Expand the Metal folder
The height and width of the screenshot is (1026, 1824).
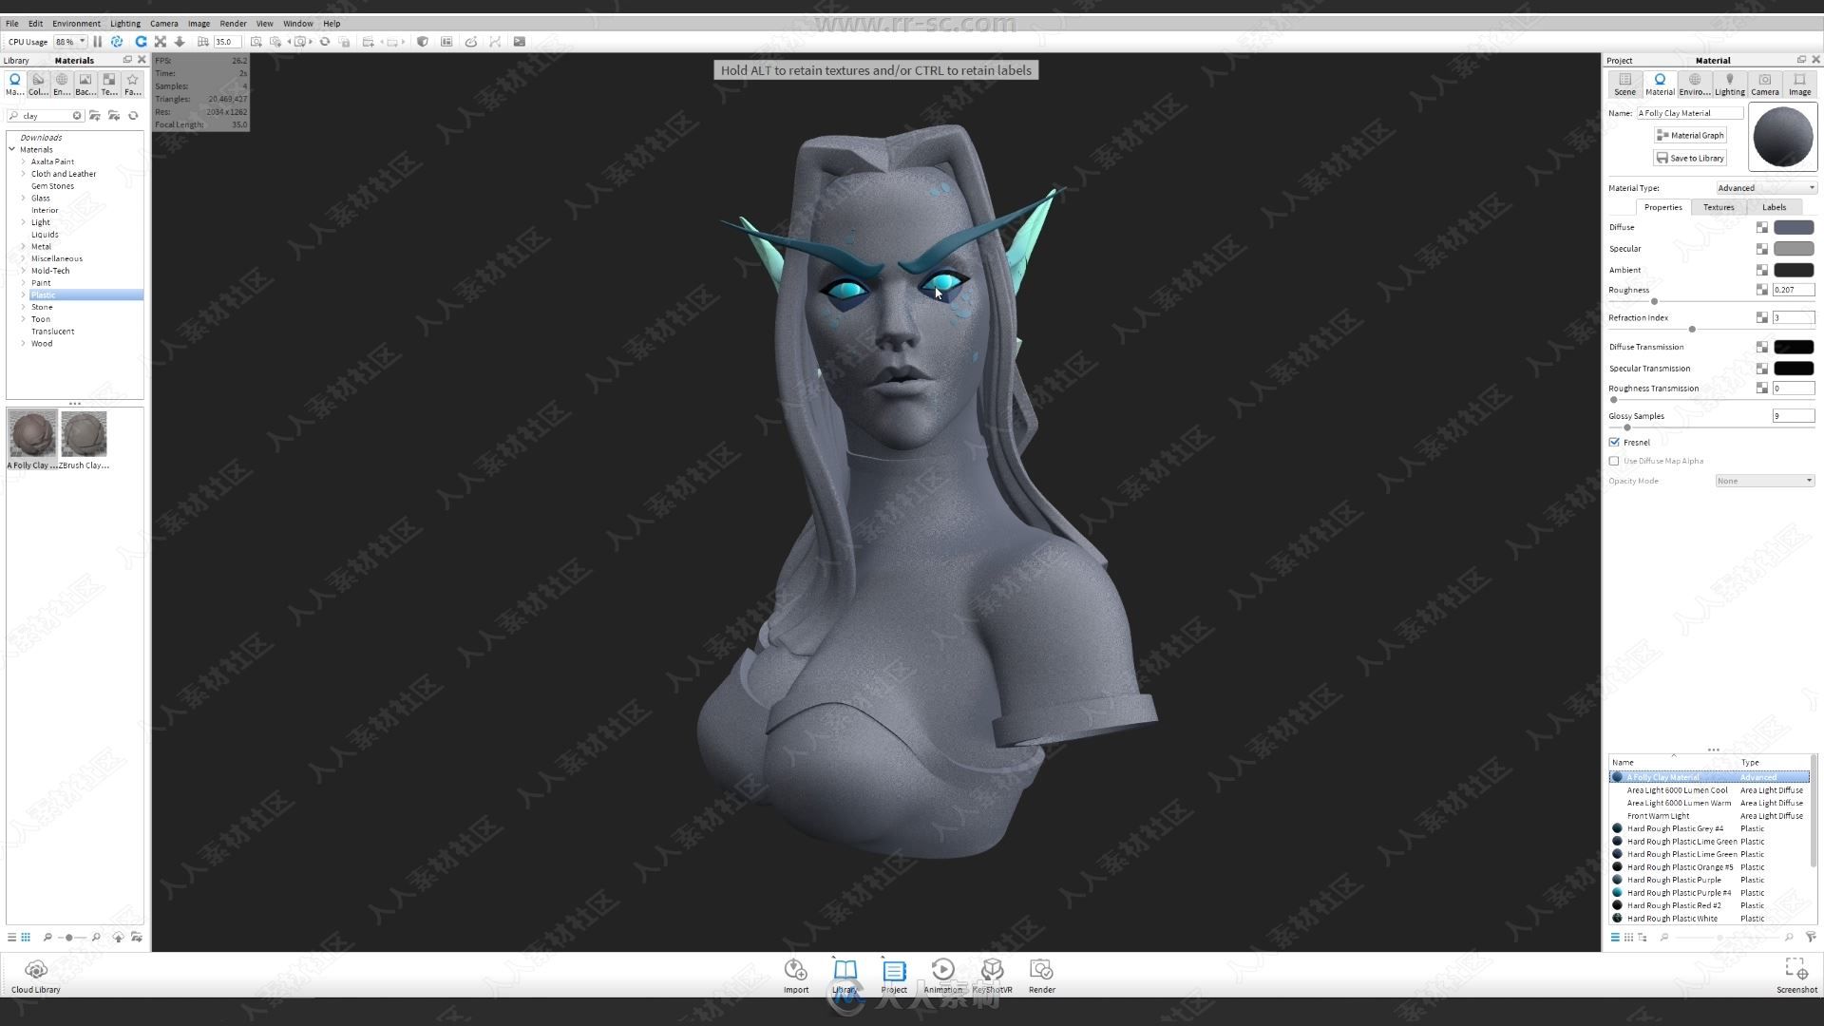pos(23,247)
